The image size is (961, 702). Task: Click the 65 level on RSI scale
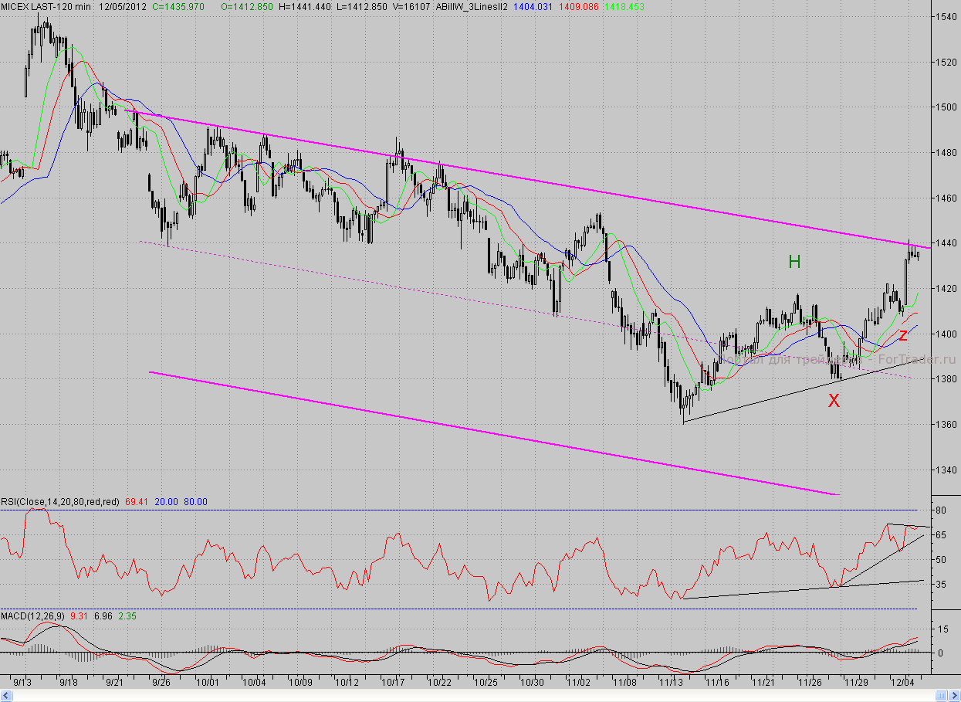click(x=941, y=534)
